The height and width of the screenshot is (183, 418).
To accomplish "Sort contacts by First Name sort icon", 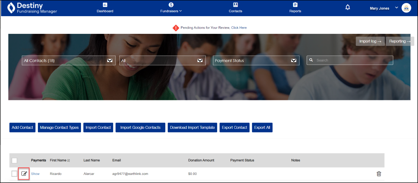I will click(69, 161).
